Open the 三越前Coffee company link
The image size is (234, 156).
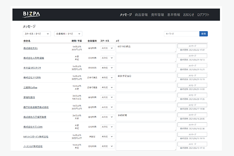[30, 87]
